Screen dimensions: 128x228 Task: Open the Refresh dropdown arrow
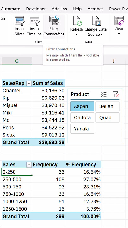[76, 34]
